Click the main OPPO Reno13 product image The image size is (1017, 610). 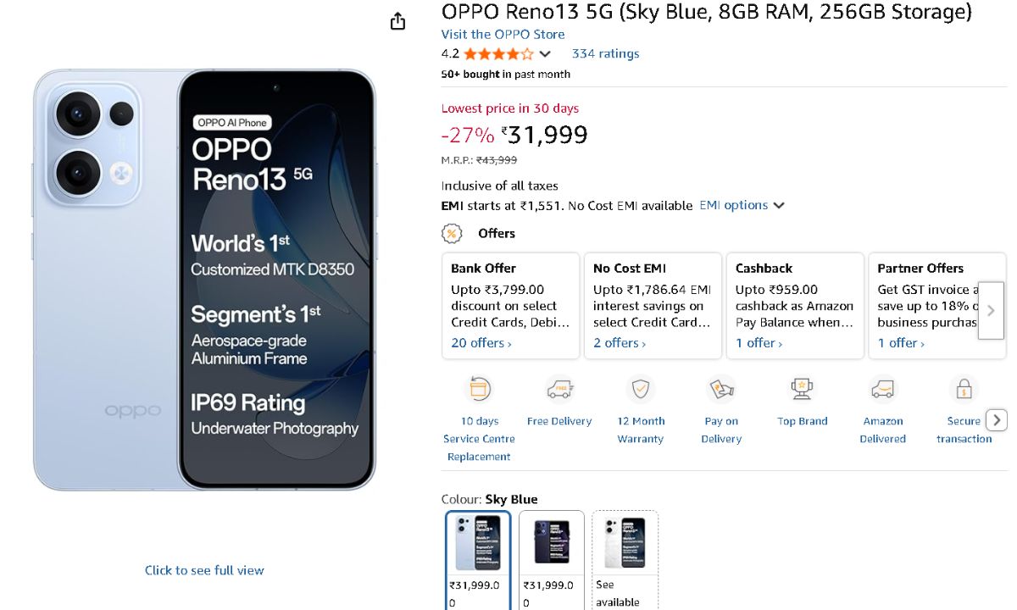click(203, 280)
